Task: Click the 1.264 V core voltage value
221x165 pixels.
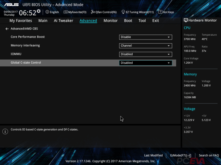Action: [x=188, y=63]
